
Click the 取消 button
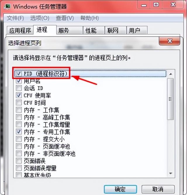point(158,189)
